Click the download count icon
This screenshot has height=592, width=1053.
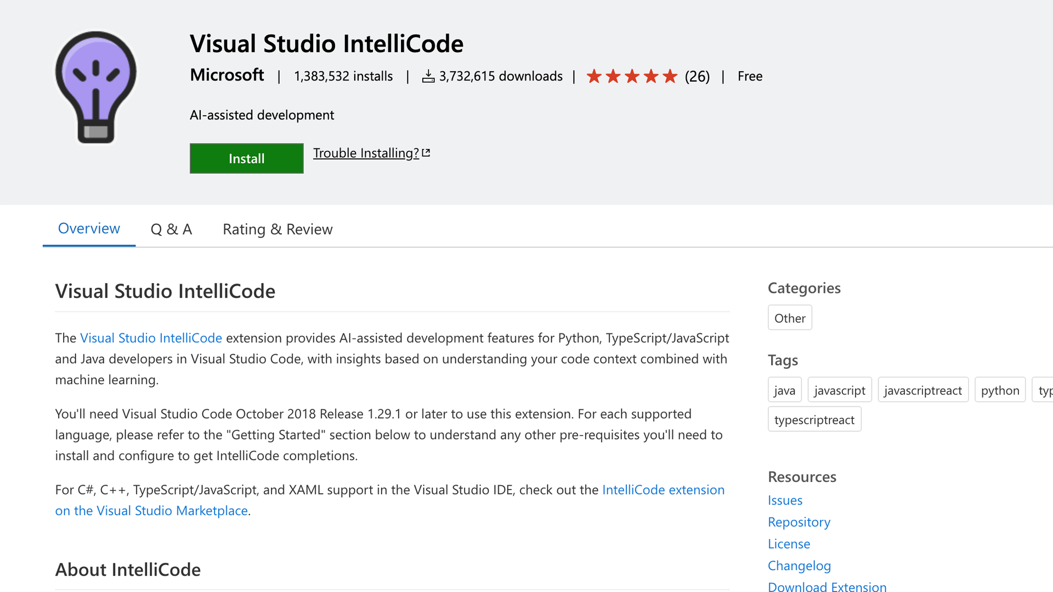pyautogui.click(x=428, y=77)
